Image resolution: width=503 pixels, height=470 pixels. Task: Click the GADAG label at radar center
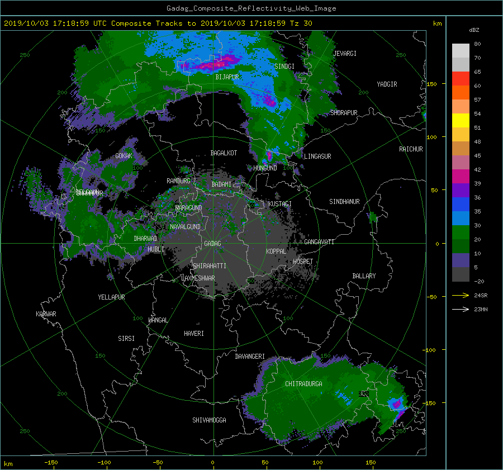point(213,244)
